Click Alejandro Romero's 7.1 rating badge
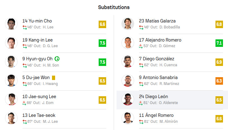This screenshot has width=228, height=130. coord(219,43)
